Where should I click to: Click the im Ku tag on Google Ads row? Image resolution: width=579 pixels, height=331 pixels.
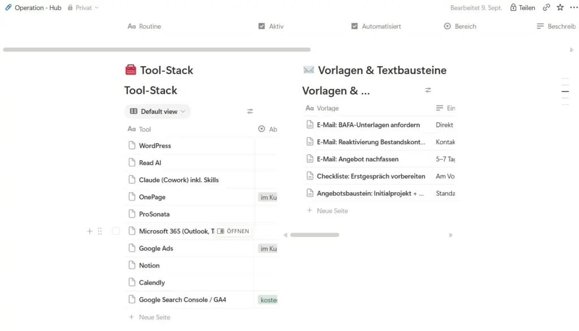pyautogui.click(x=268, y=248)
